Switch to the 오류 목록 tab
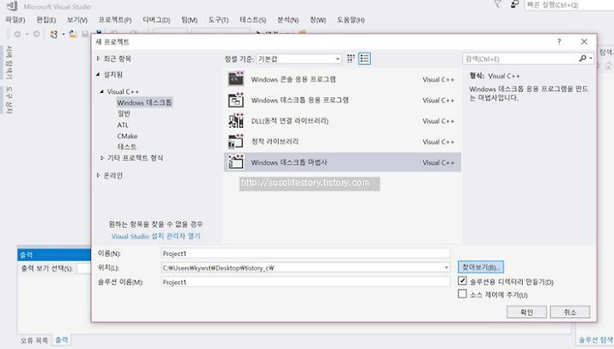The width and height of the screenshot is (614, 349). [x=34, y=340]
